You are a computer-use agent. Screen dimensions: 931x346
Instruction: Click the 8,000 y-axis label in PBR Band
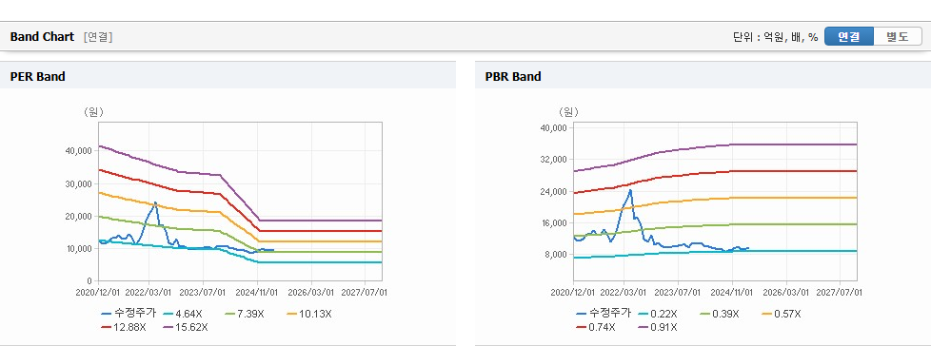pos(555,255)
